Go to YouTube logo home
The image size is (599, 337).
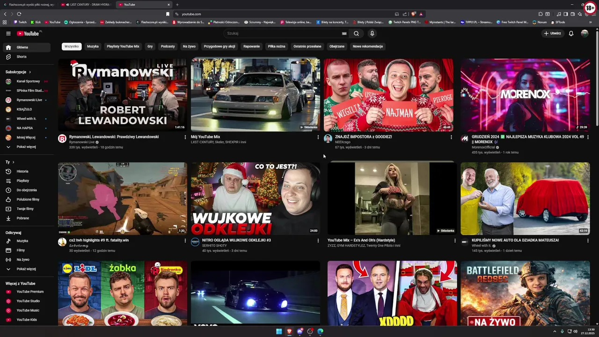click(x=29, y=33)
